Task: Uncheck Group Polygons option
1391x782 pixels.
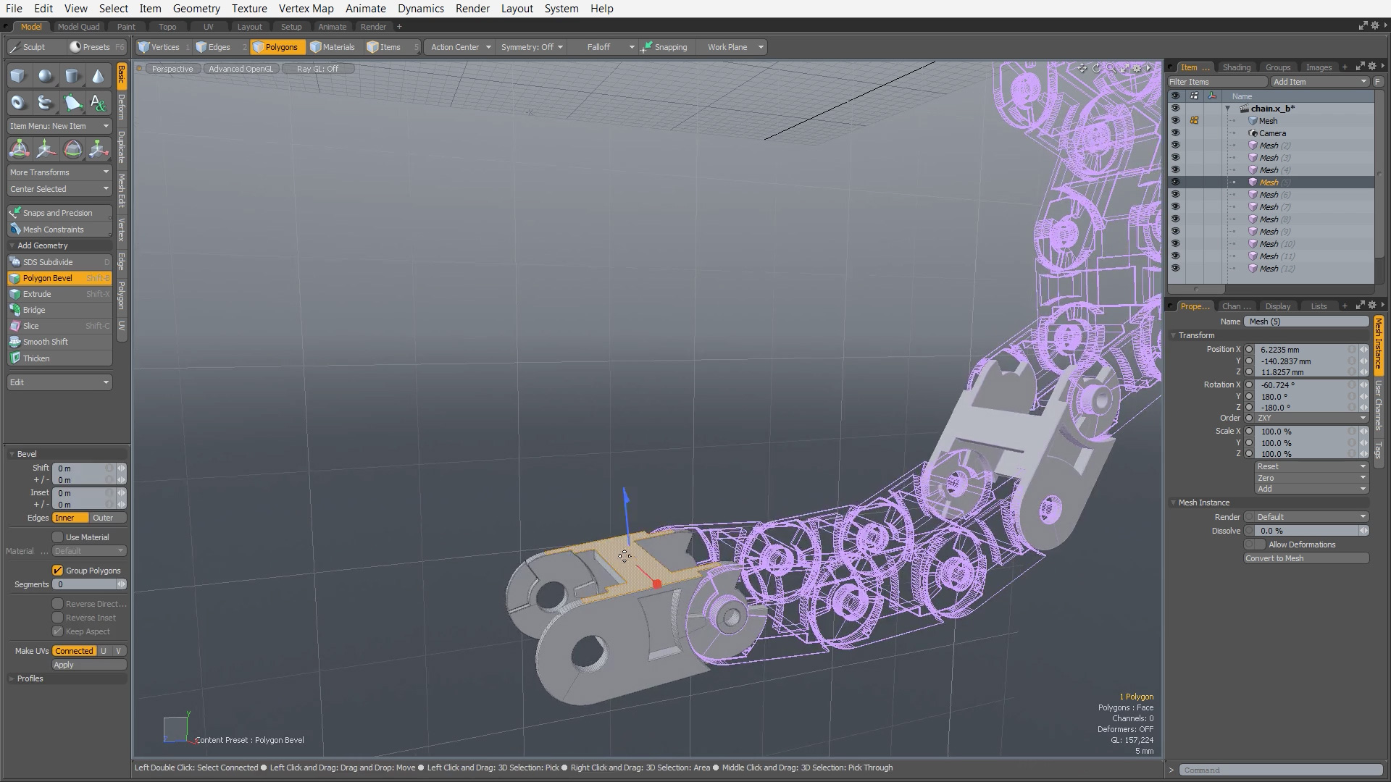Action: click(57, 571)
